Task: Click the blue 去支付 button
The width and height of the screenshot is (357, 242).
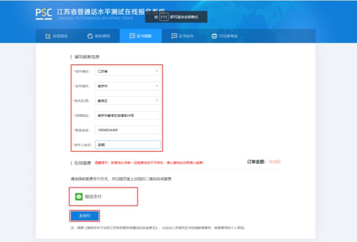Action: tap(84, 216)
